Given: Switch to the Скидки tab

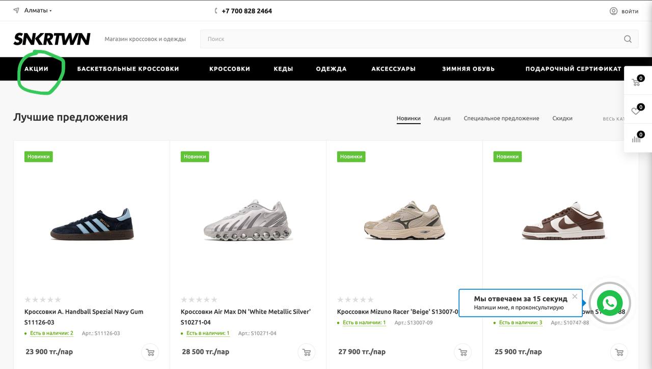Looking at the screenshot, I should point(562,118).
